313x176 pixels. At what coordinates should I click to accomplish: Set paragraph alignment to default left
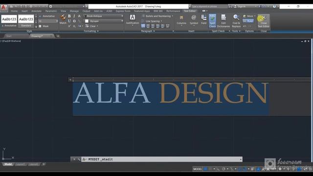click(x=143, y=26)
